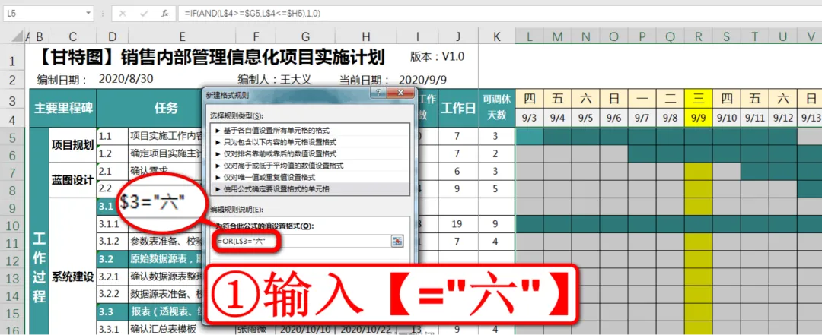Select column header L

coord(530,36)
